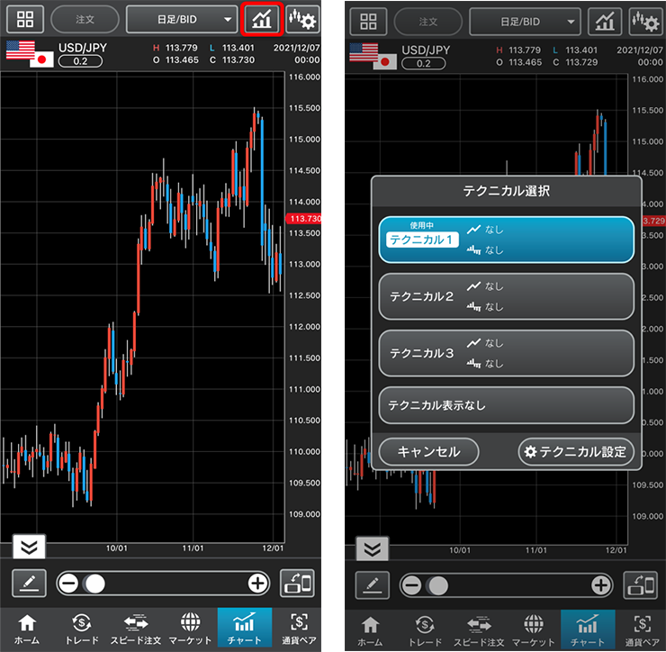
Task: Select テクニカル3 preset in dialog
Action: tap(507, 353)
